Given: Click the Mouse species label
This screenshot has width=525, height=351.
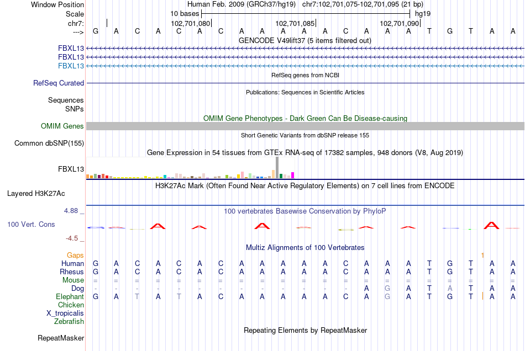Looking at the screenshot, I should (x=73, y=280).
